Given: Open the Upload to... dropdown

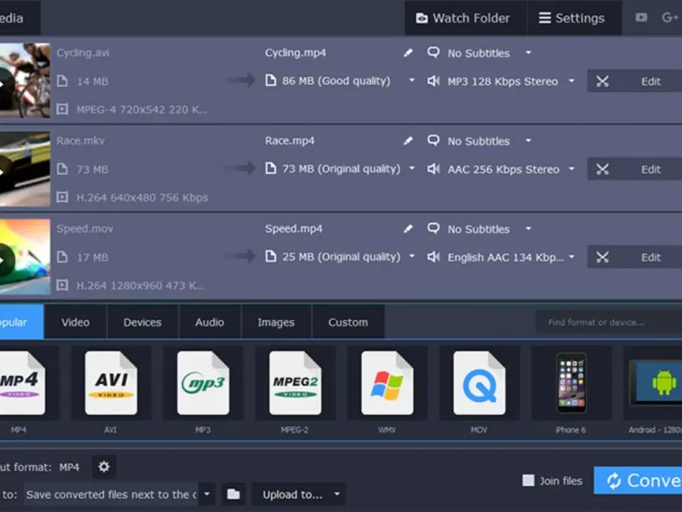Looking at the screenshot, I should click(x=299, y=494).
